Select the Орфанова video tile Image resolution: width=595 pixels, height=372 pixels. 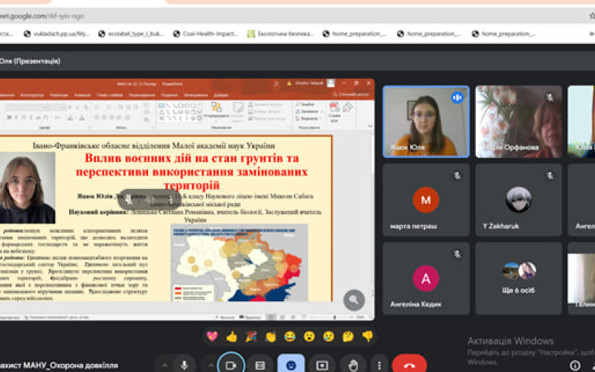tap(518, 121)
